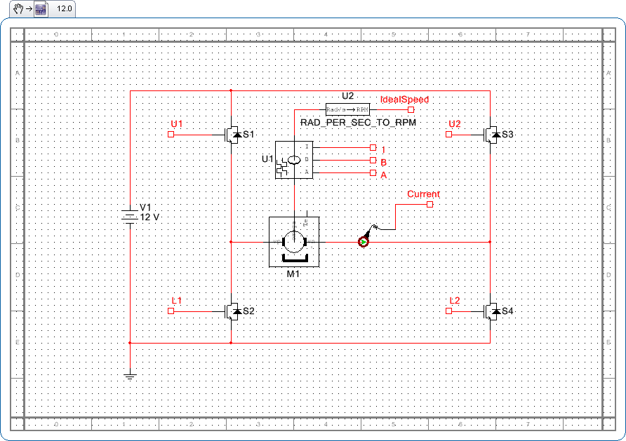Click the U1 encoder block
This screenshot has height=441, width=626.
click(293, 160)
